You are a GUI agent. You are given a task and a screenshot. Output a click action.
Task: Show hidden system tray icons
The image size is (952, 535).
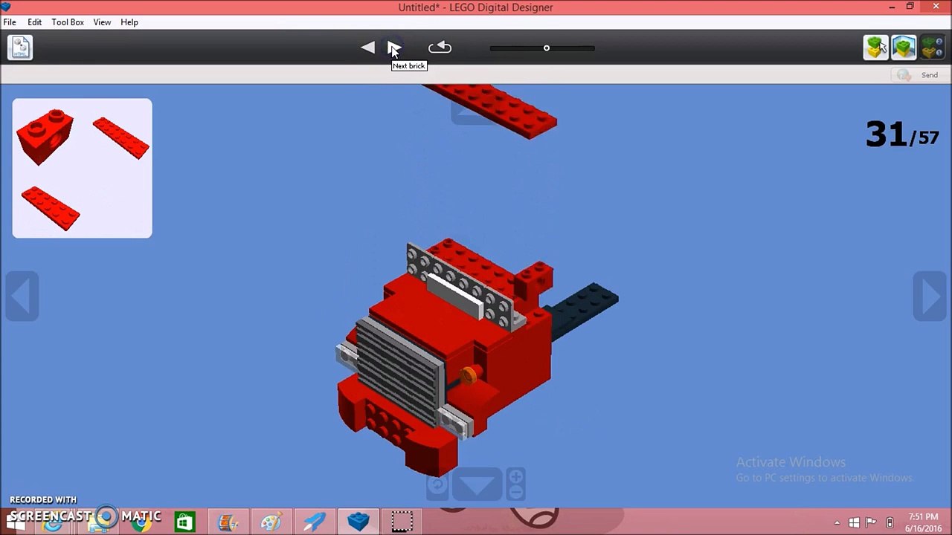point(837,522)
